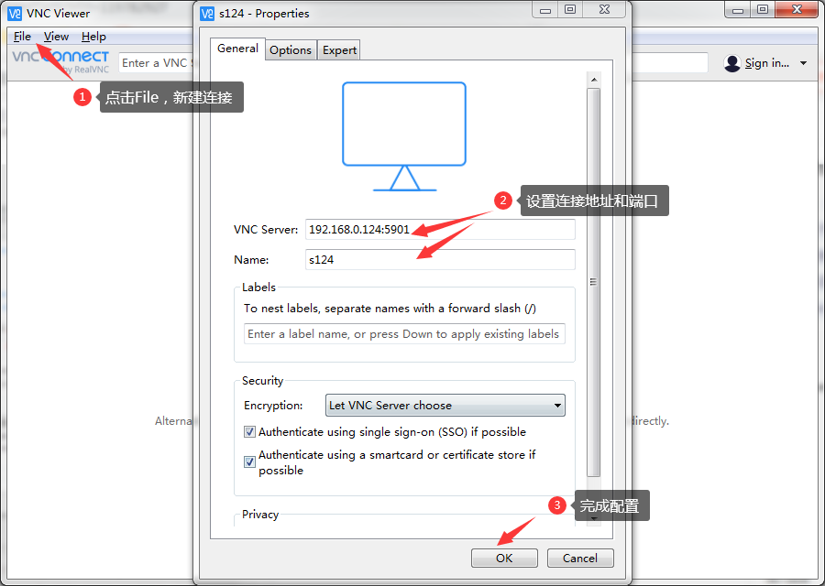Screen dimensions: 825x586
Task: Maximize the VNC Viewer main window
Action: [763, 9]
